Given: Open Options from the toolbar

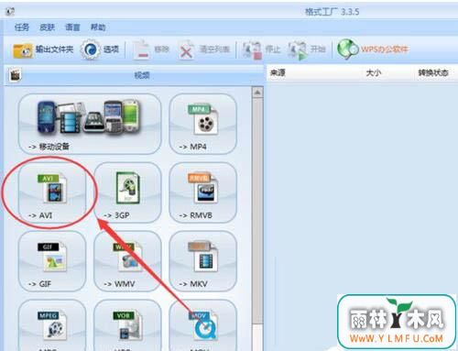Looking at the screenshot, I should point(100,49).
